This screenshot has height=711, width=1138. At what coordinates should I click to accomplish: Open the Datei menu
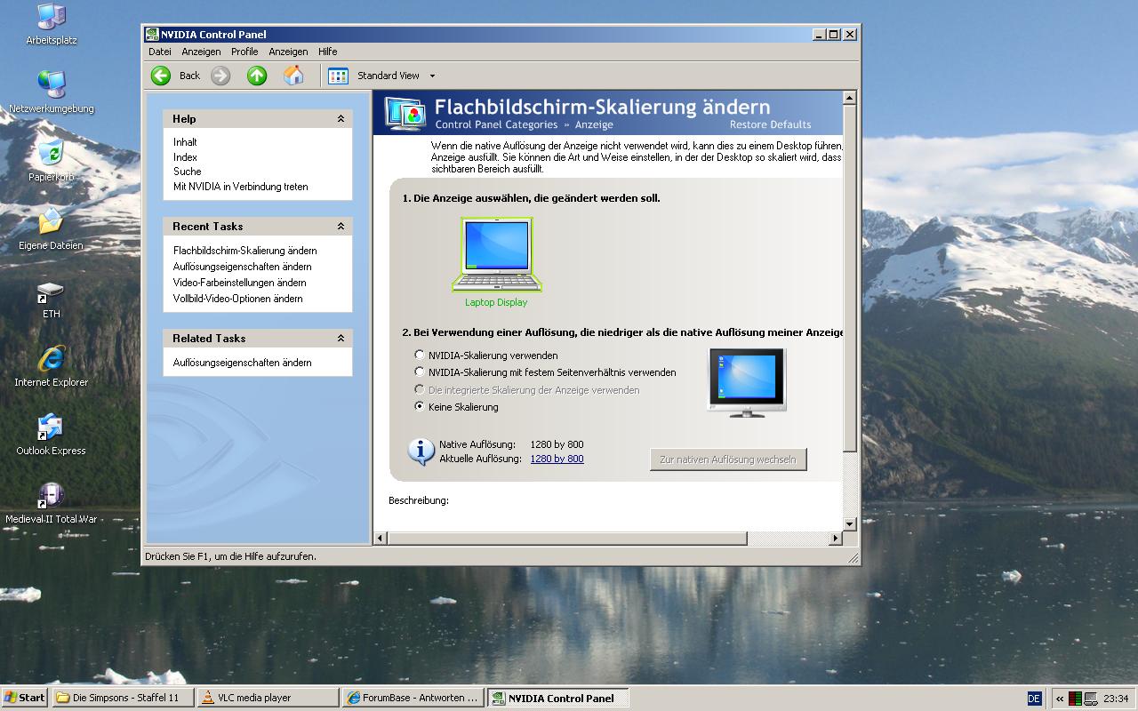click(x=160, y=52)
